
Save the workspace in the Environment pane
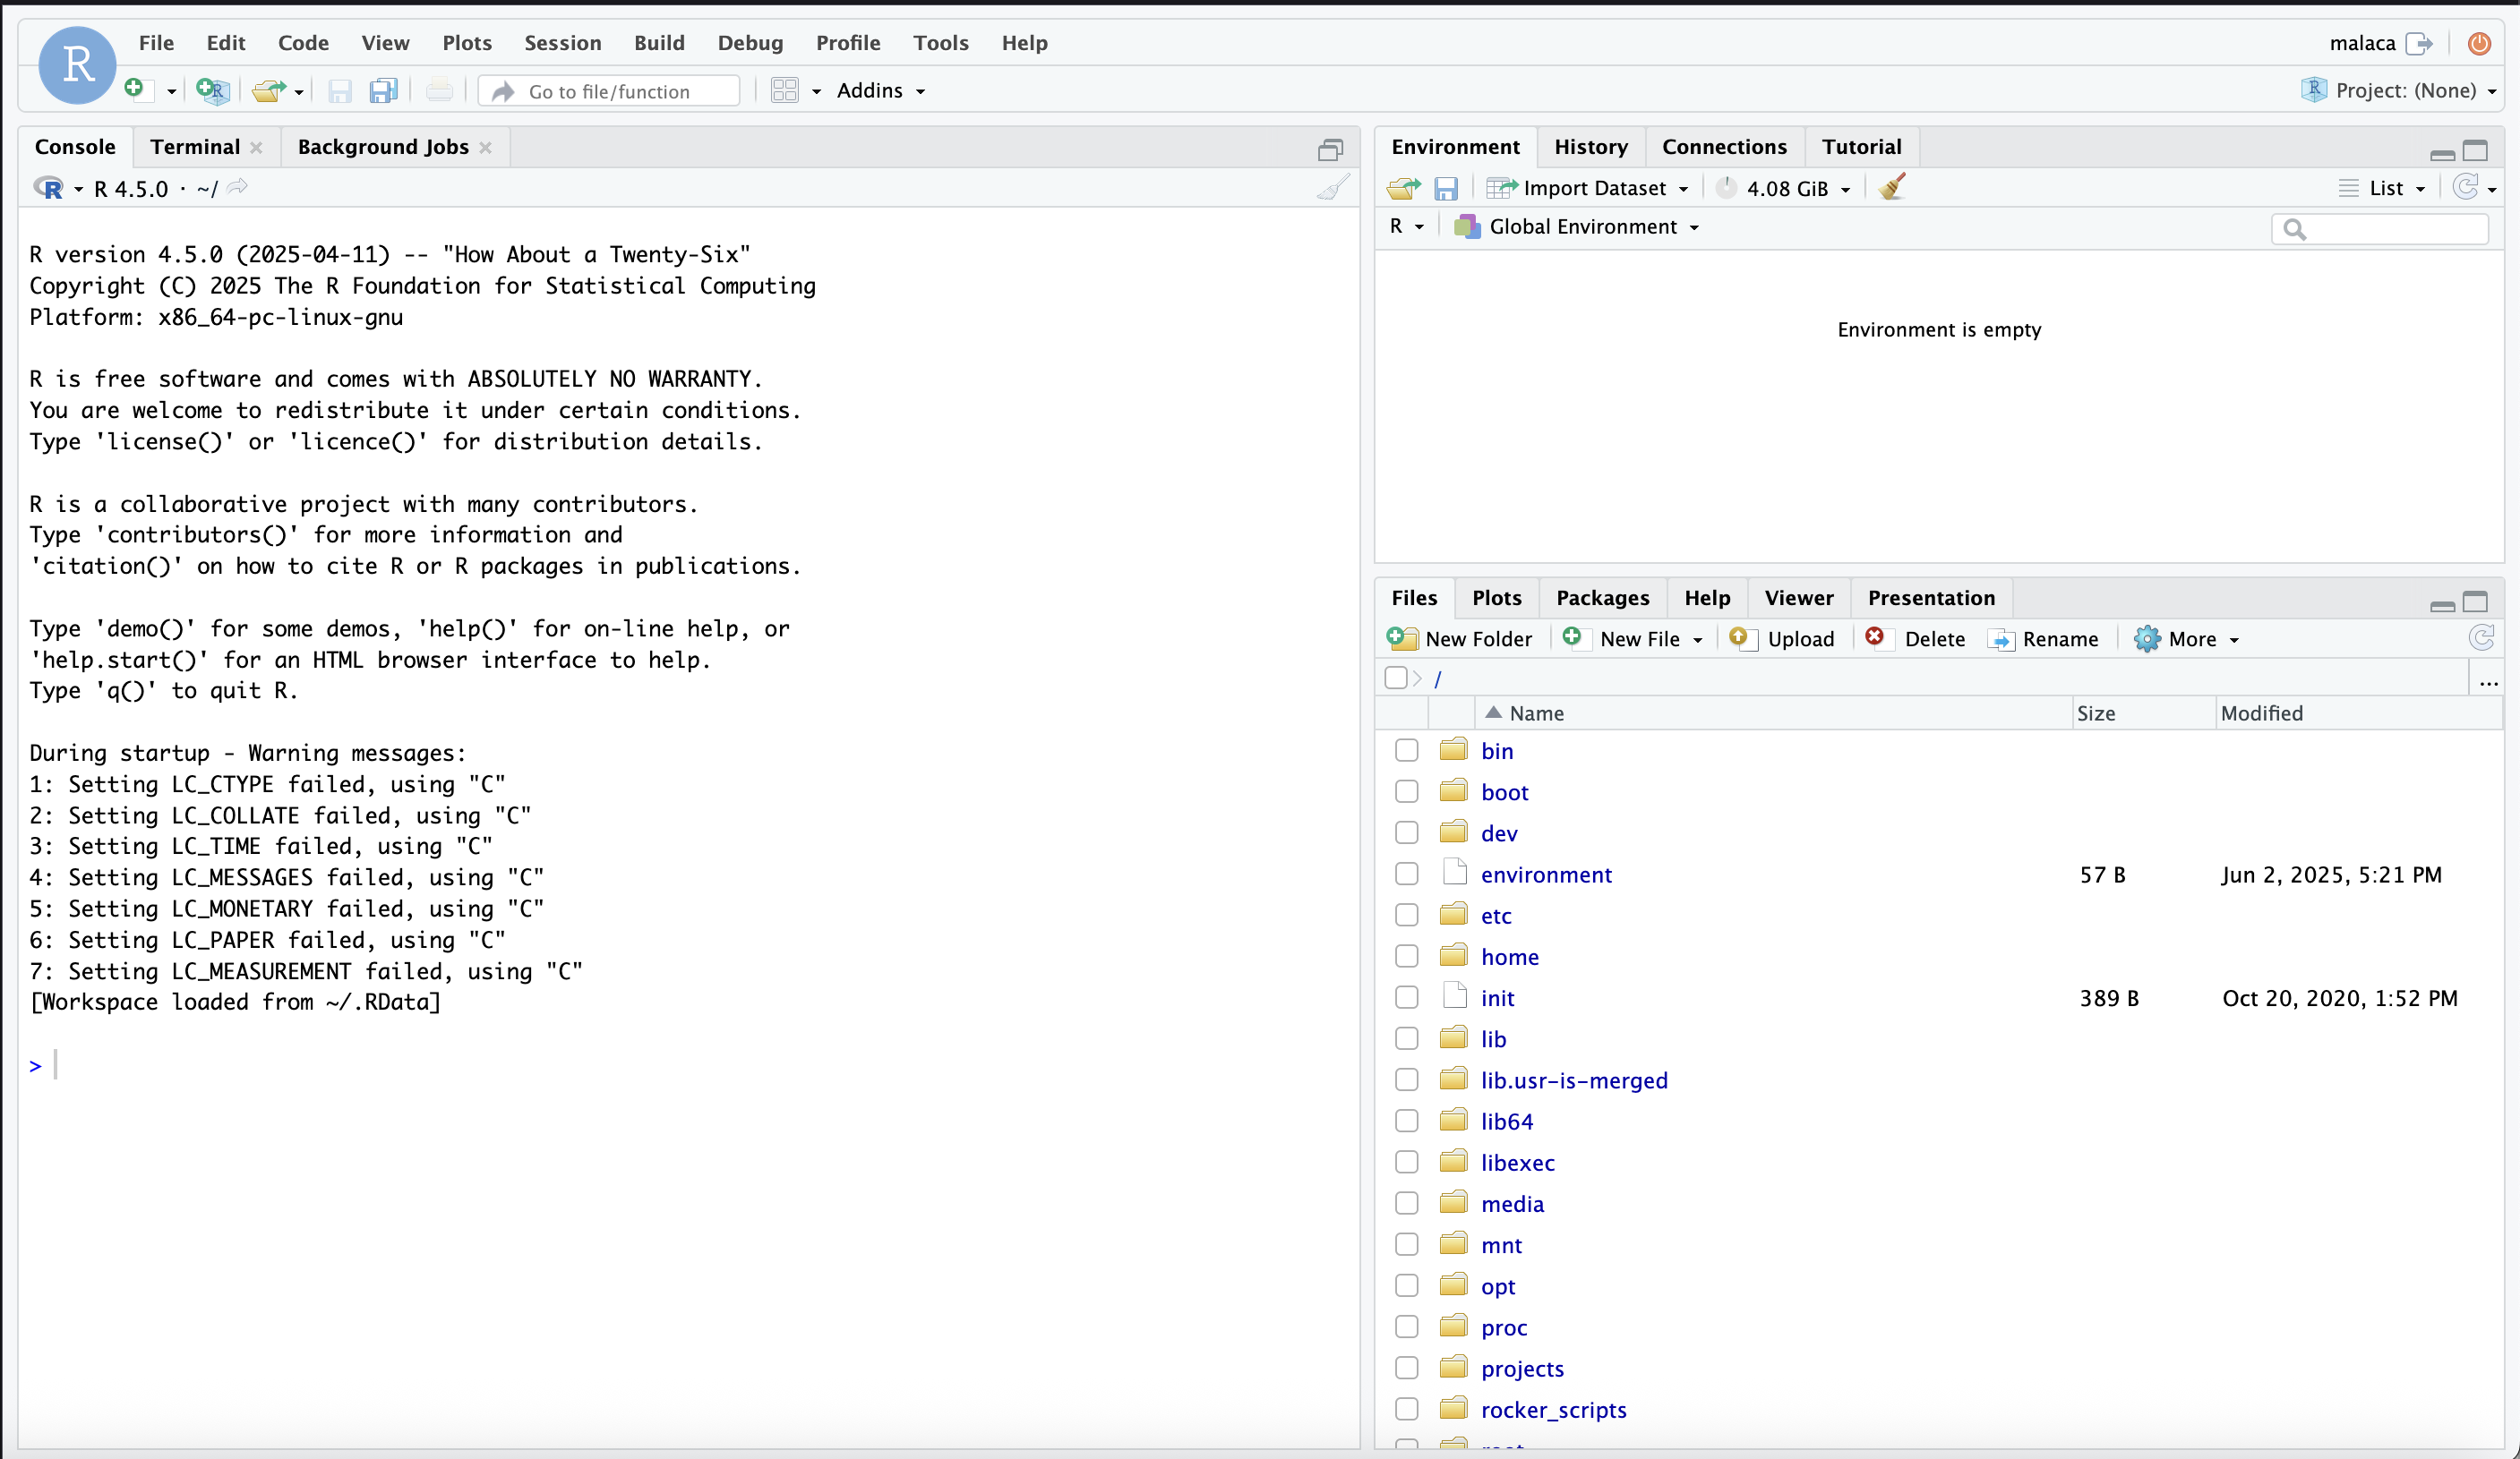(x=1446, y=188)
